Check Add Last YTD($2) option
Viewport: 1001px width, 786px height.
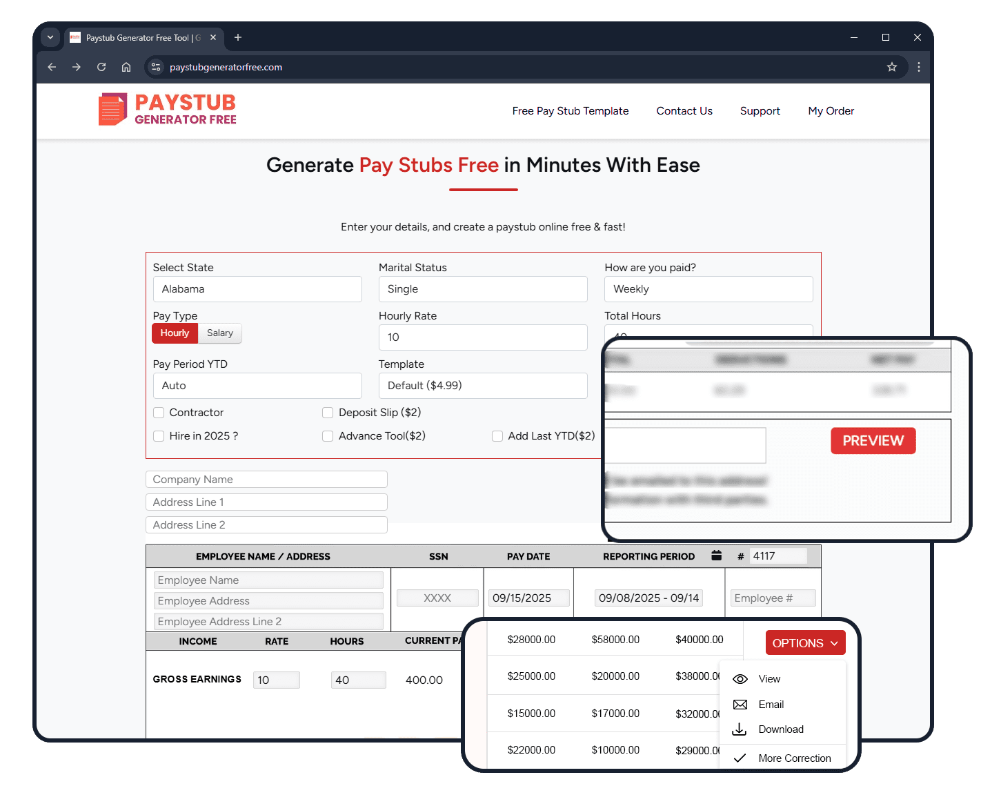point(497,436)
